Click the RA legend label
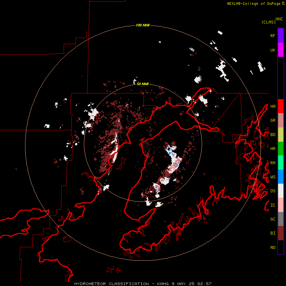The width and height of the screenshot is (286, 286). [x=273, y=163]
